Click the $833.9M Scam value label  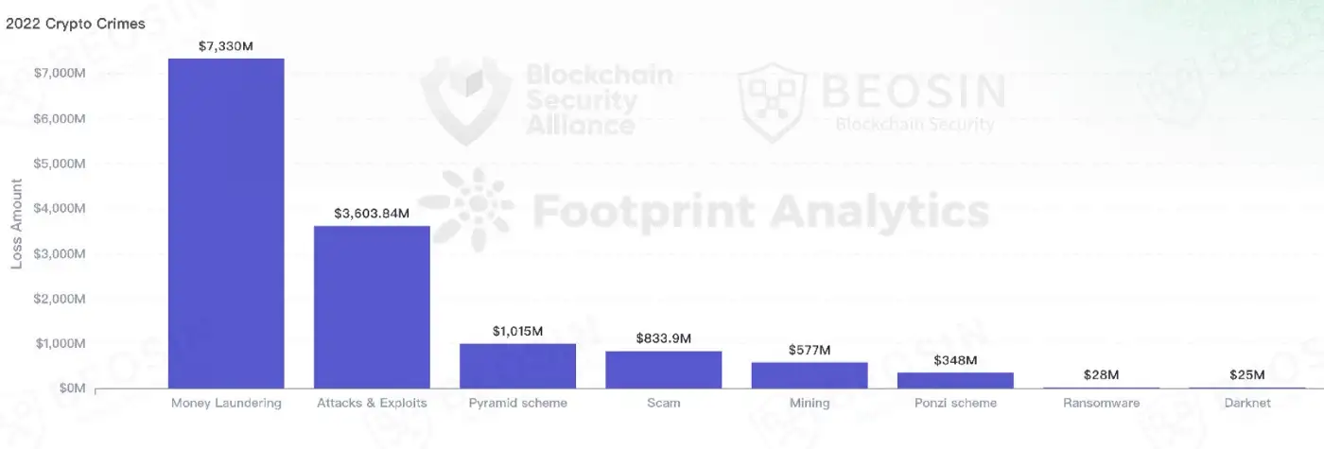pos(663,338)
